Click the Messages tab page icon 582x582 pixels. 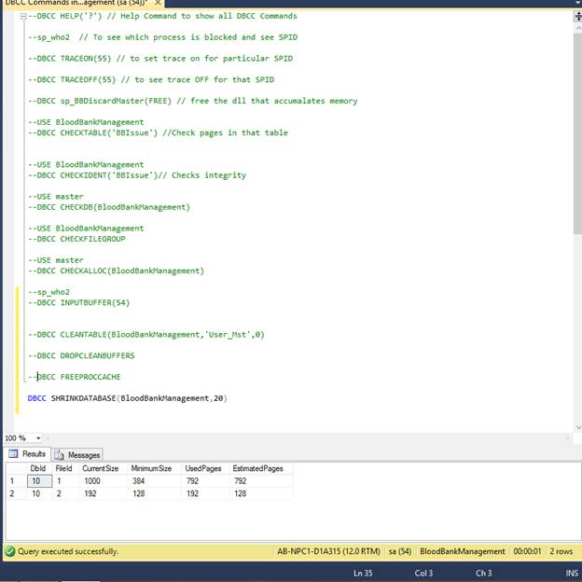pyautogui.click(x=59, y=455)
